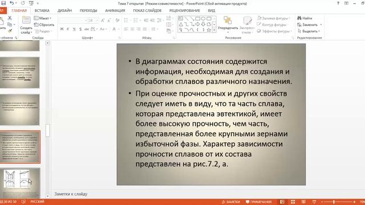Toggle underline Ч formatting

pyautogui.click(x=74, y=29)
